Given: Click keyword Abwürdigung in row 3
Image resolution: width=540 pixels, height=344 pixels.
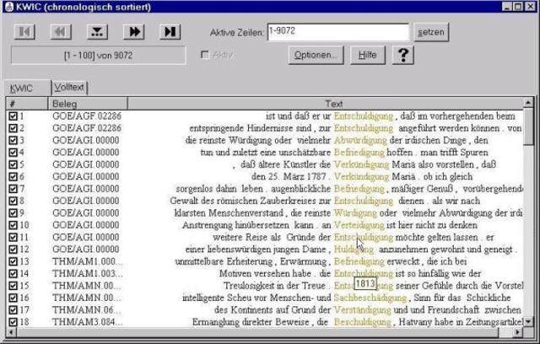Looking at the screenshot, I should [360, 140].
